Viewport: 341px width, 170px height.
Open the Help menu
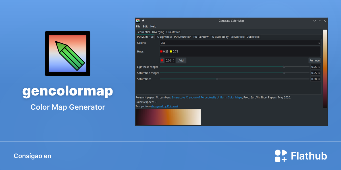(153, 26)
